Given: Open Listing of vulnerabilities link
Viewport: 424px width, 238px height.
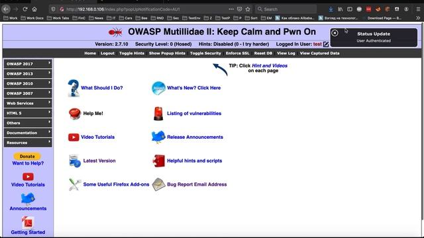Looking at the screenshot, I should pyautogui.click(x=194, y=113).
